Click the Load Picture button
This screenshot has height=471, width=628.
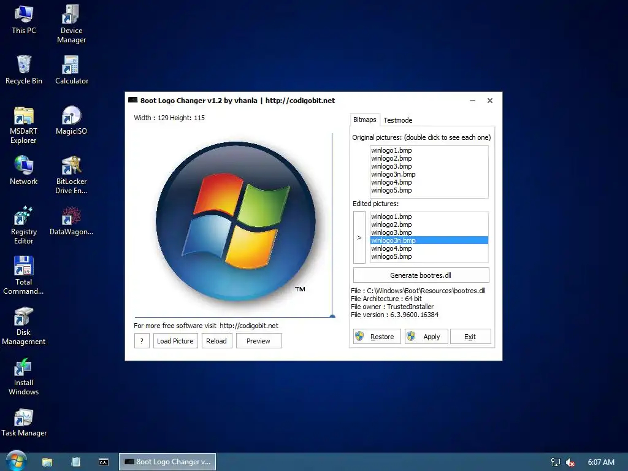coord(175,341)
